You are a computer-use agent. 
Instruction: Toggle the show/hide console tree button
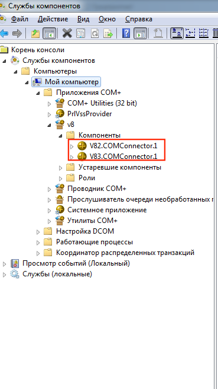pos(49,33)
